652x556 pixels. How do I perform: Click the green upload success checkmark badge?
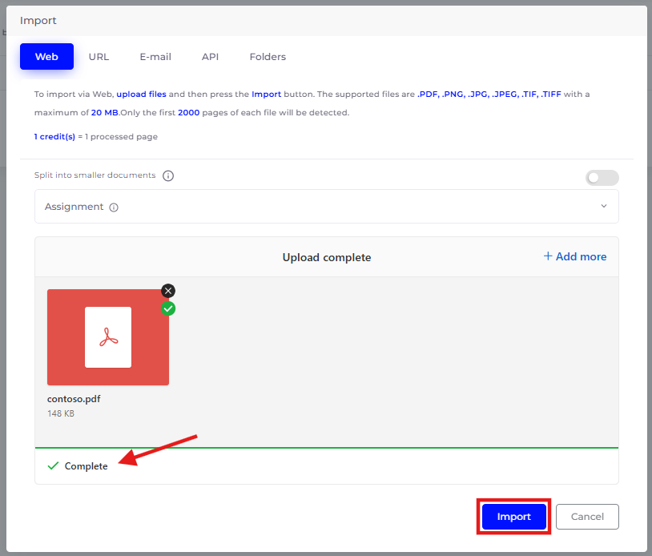[x=168, y=308]
